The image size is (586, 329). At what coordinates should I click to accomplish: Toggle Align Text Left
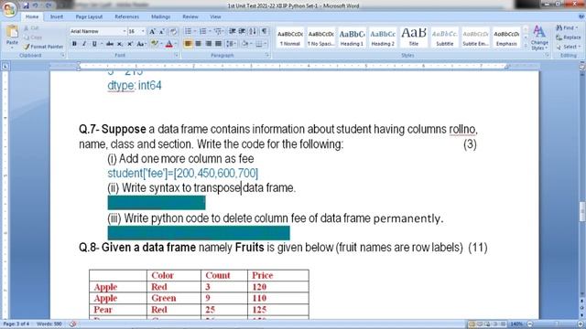click(188, 44)
